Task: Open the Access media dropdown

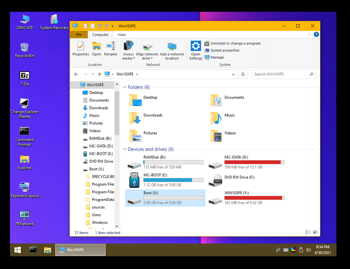Action: click(128, 50)
